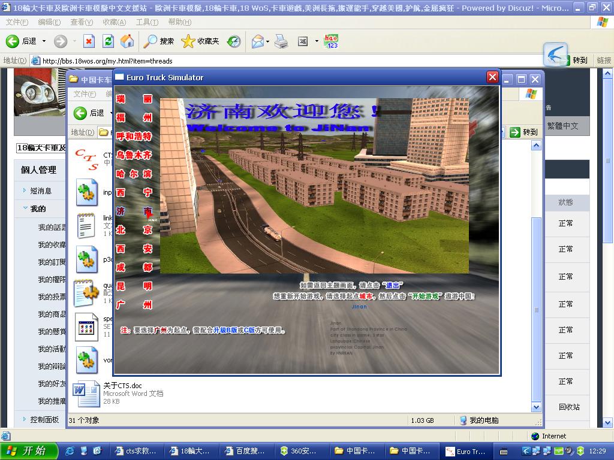Image resolution: width=614 pixels, height=460 pixels.
Task: Click the Print icon in IE toolbar
Action: point(281,41)
